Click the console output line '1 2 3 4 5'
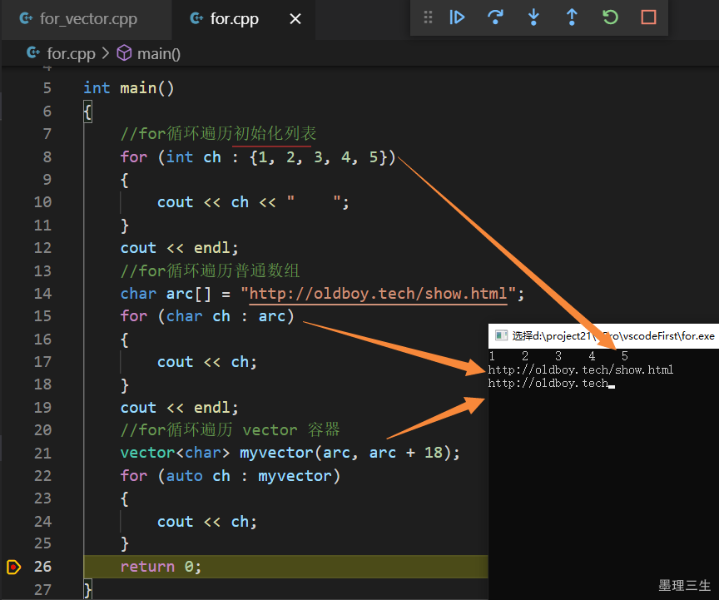 [558, 356]
